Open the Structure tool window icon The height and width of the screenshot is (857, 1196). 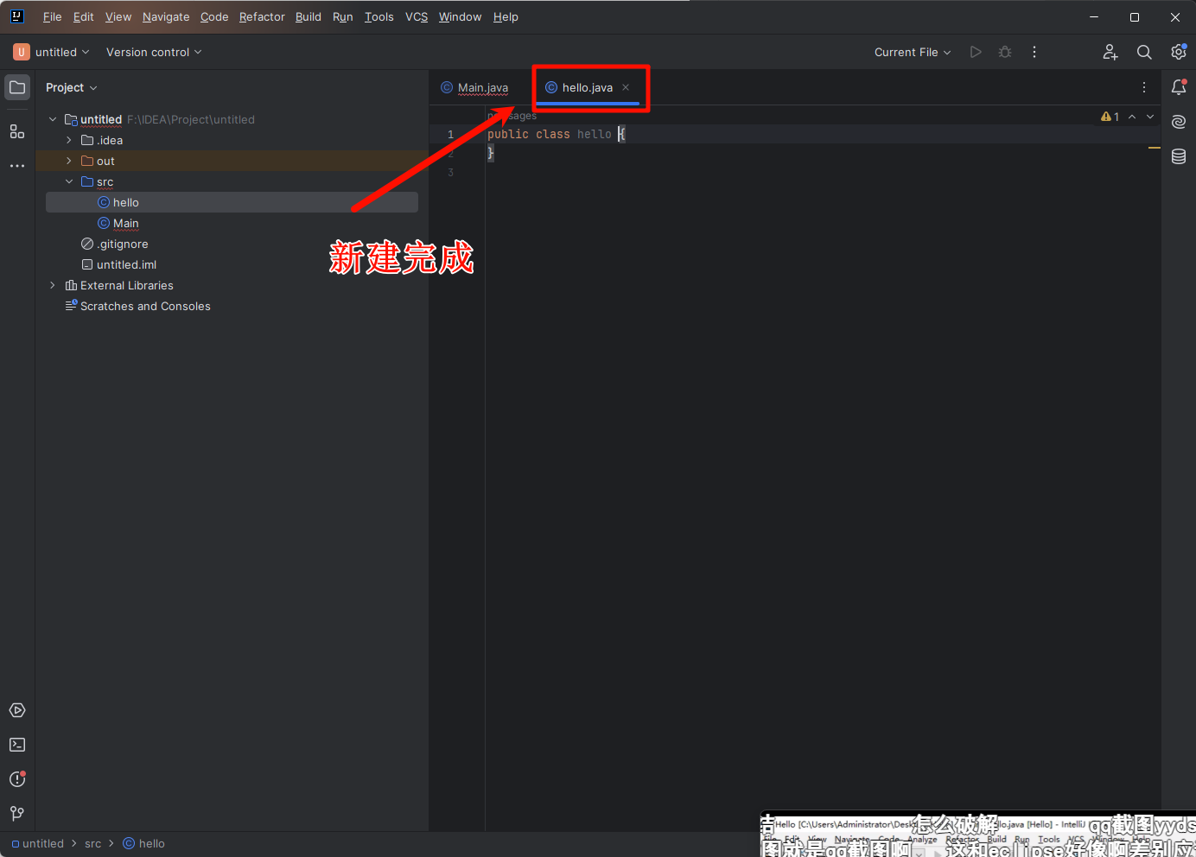tap(17, 131)
